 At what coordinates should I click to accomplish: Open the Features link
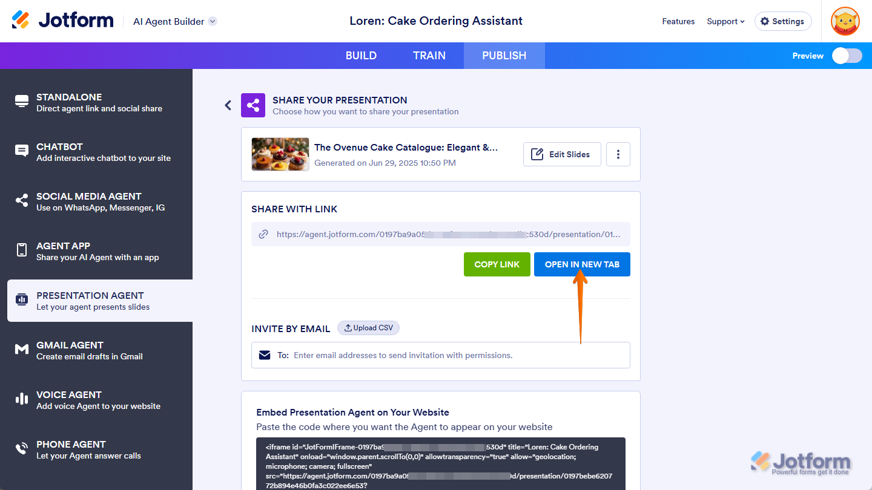pos(678,21)
